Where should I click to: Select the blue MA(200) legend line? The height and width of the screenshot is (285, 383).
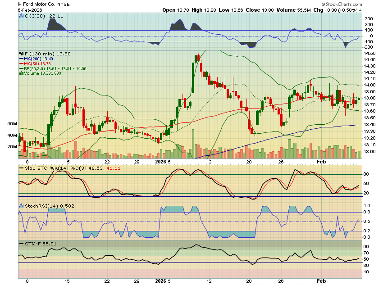point(21,59)
